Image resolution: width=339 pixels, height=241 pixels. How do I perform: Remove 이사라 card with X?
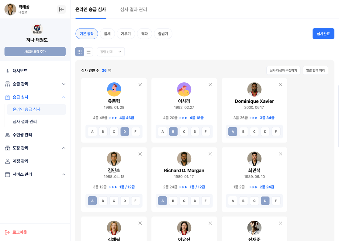coord(210,85)
